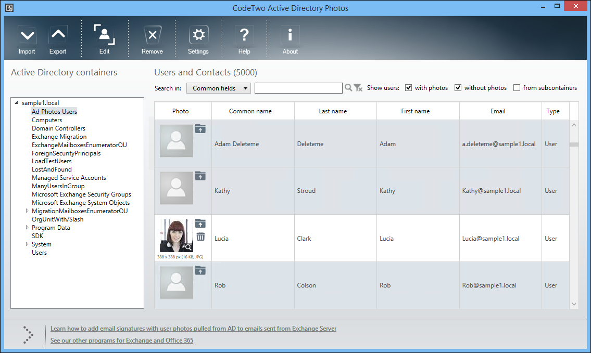
Task: Expand the System tree node
Action: click(27, 244)
